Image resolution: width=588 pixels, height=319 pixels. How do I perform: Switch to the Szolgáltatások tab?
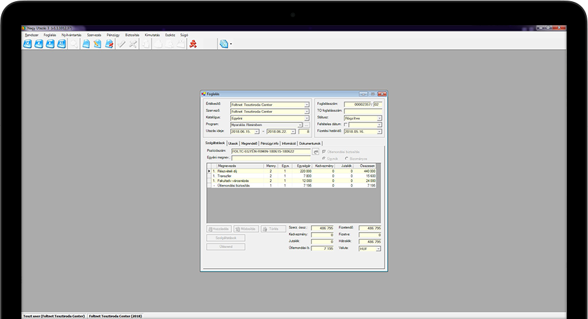tap(215, 143)
